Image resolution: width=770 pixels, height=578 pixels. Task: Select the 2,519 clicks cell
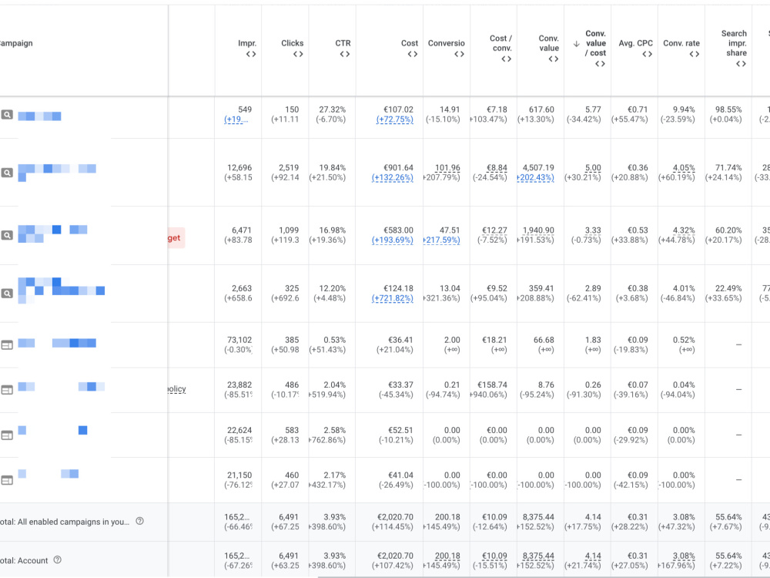(288, 167)
